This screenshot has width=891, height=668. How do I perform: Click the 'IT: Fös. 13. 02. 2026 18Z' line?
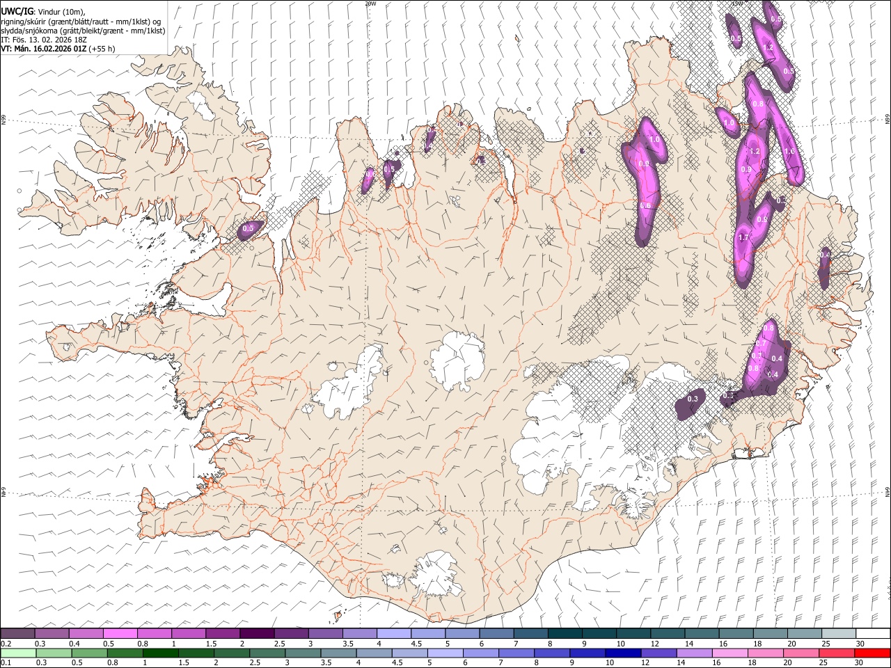pyautogui.click(x=44, y=40)
